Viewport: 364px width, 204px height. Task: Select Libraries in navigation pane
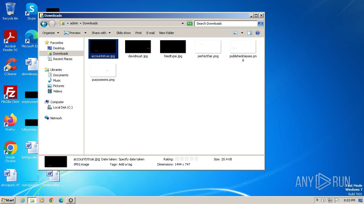pos(56,70)
